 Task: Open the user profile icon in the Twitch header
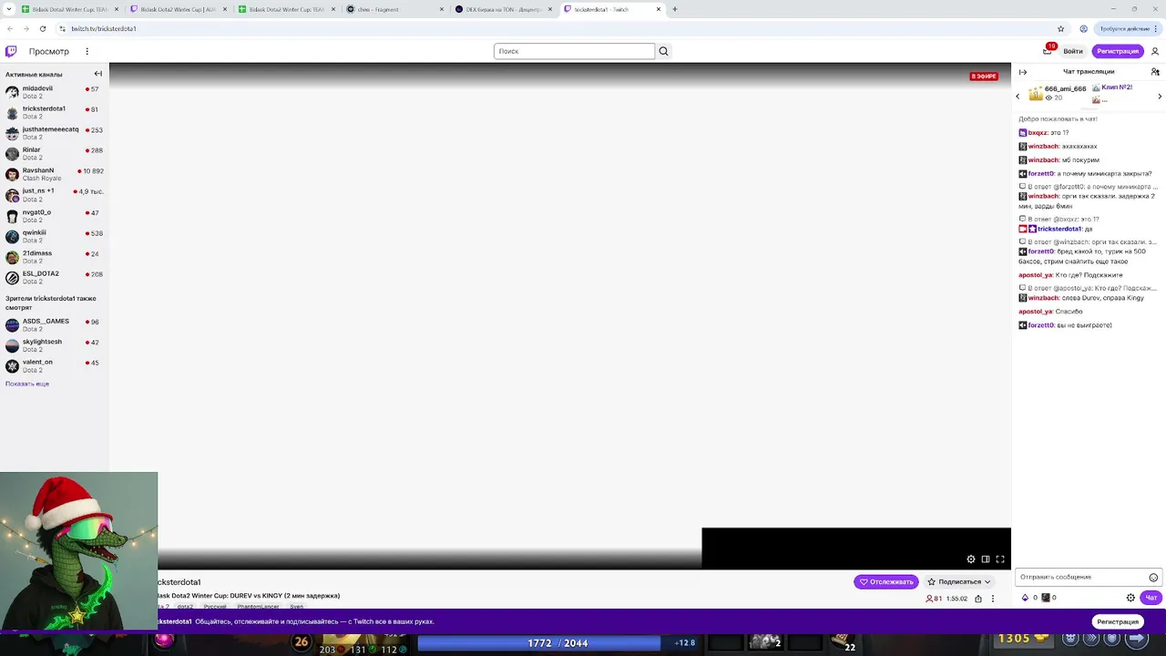point(1155,51)
